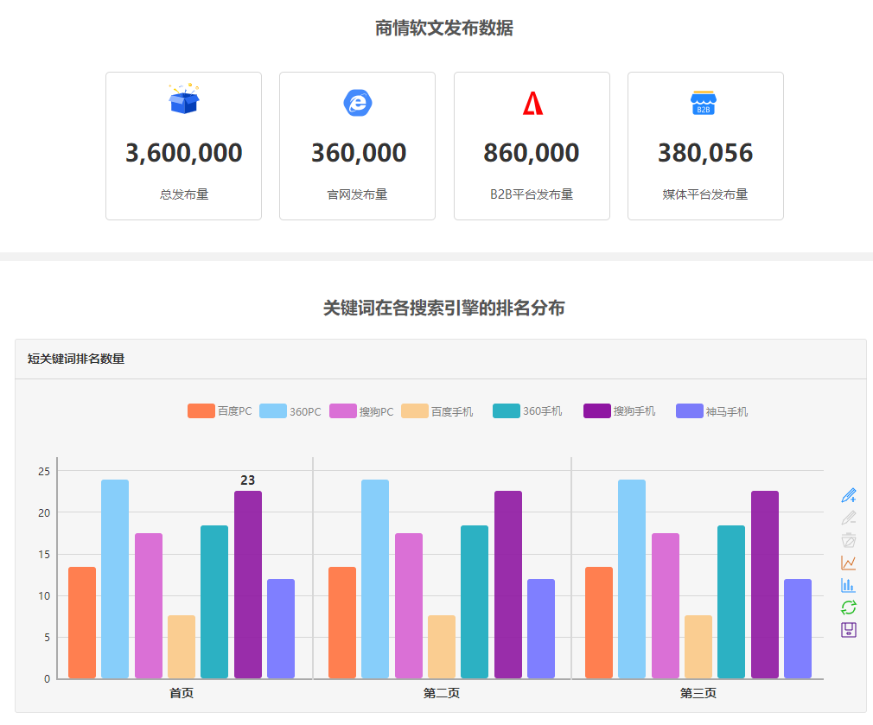Toggle the 搜狗手机 legend series
873x725 pixels.
(x=619, y=411)
